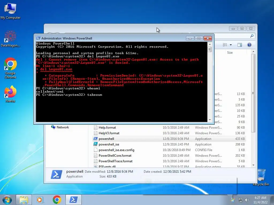274x205 pixels.
Task: Click 433 KB size of powershell row
Action: click(x=240, y=139)
